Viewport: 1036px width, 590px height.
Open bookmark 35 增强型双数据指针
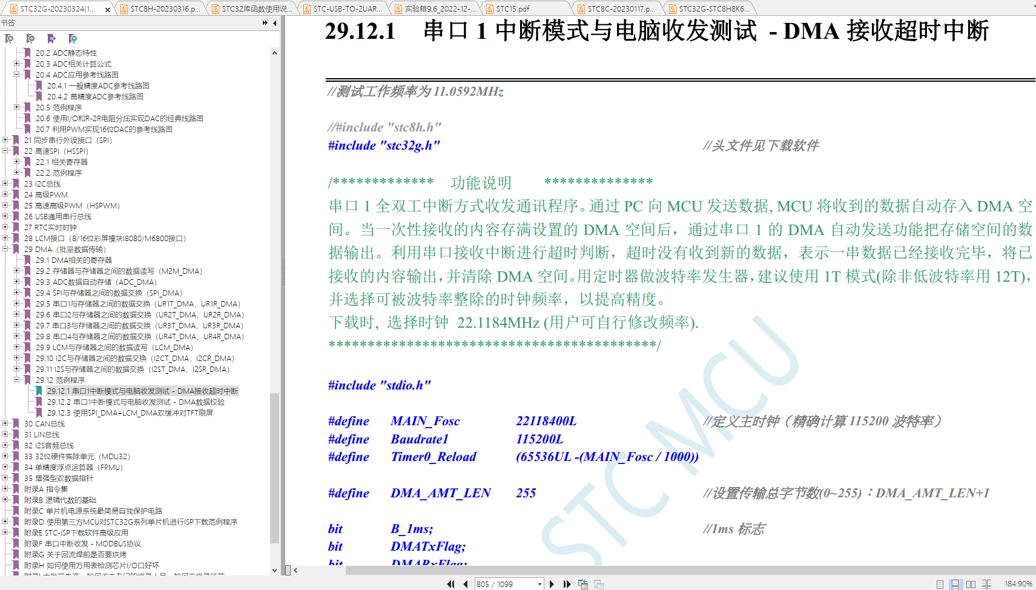click(59, 479)
